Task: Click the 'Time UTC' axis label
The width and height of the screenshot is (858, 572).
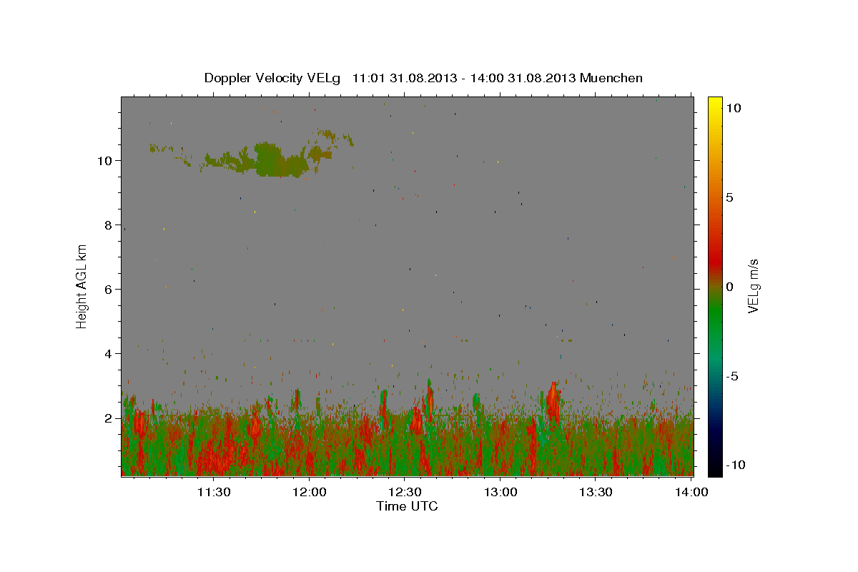Action: click(407, 506)
